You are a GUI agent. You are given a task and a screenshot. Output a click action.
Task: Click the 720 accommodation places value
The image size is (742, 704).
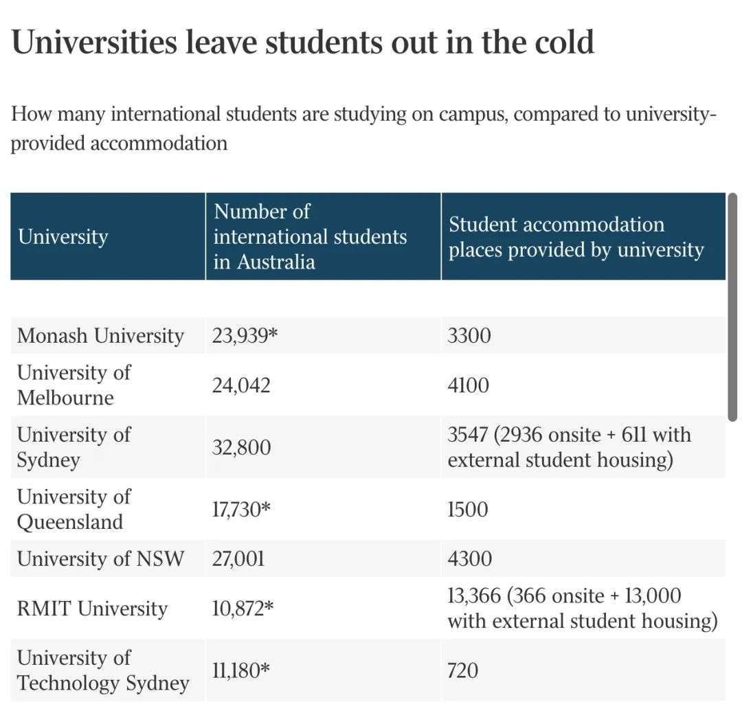coord(462,670)
